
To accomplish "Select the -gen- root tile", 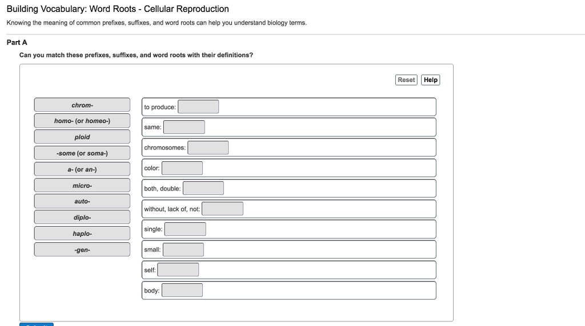I will coord(82,250).
